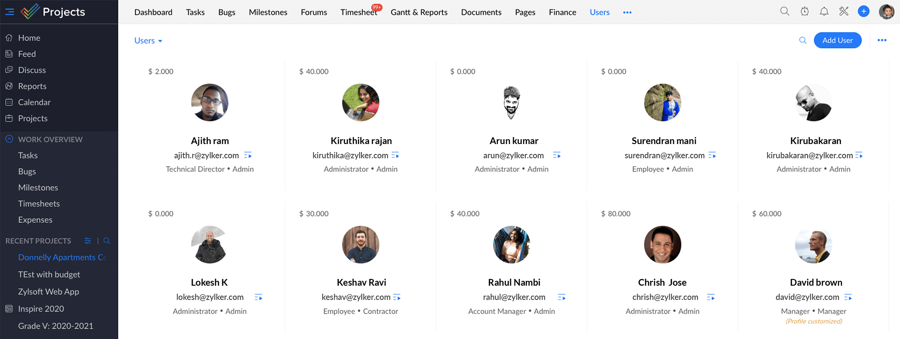The width and height of the screenshot is (900, 339).
Task: Open the notifications bell
Action: click(824, 12)
